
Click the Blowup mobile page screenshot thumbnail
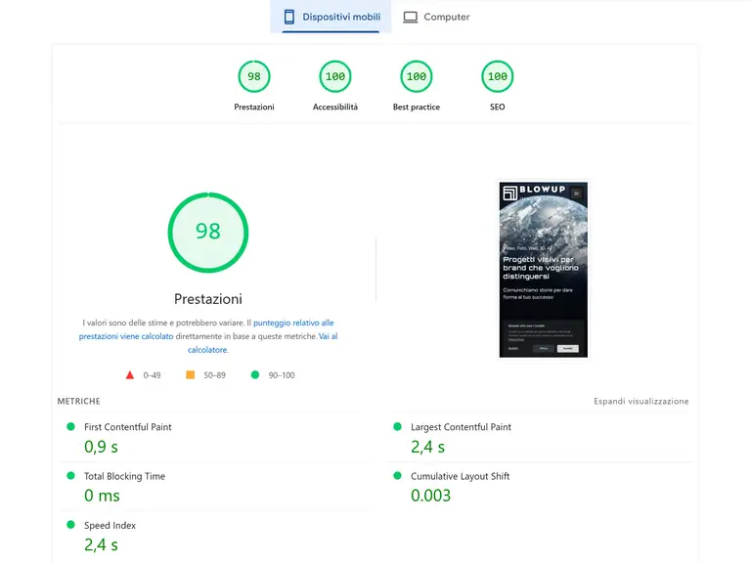544,270
